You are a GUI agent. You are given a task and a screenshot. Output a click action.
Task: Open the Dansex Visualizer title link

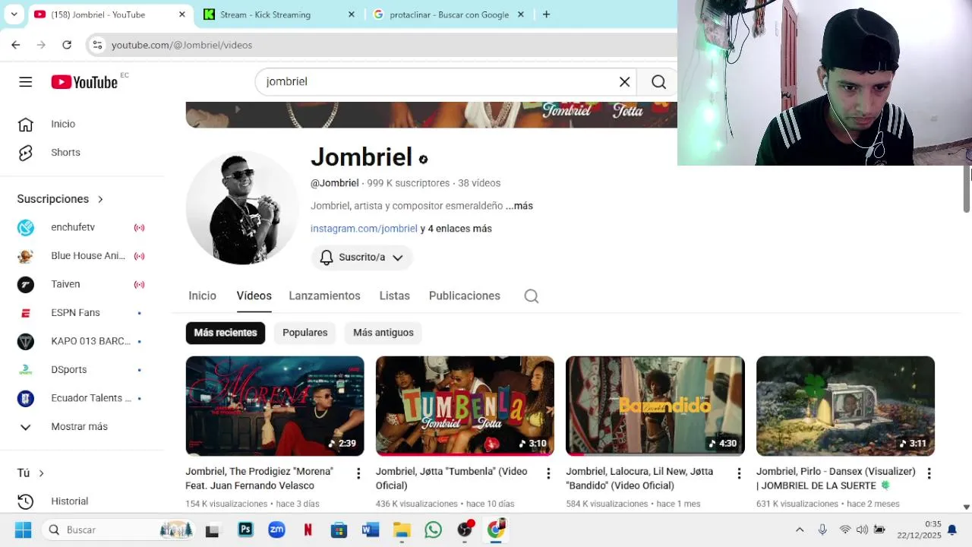click(836, 479)
